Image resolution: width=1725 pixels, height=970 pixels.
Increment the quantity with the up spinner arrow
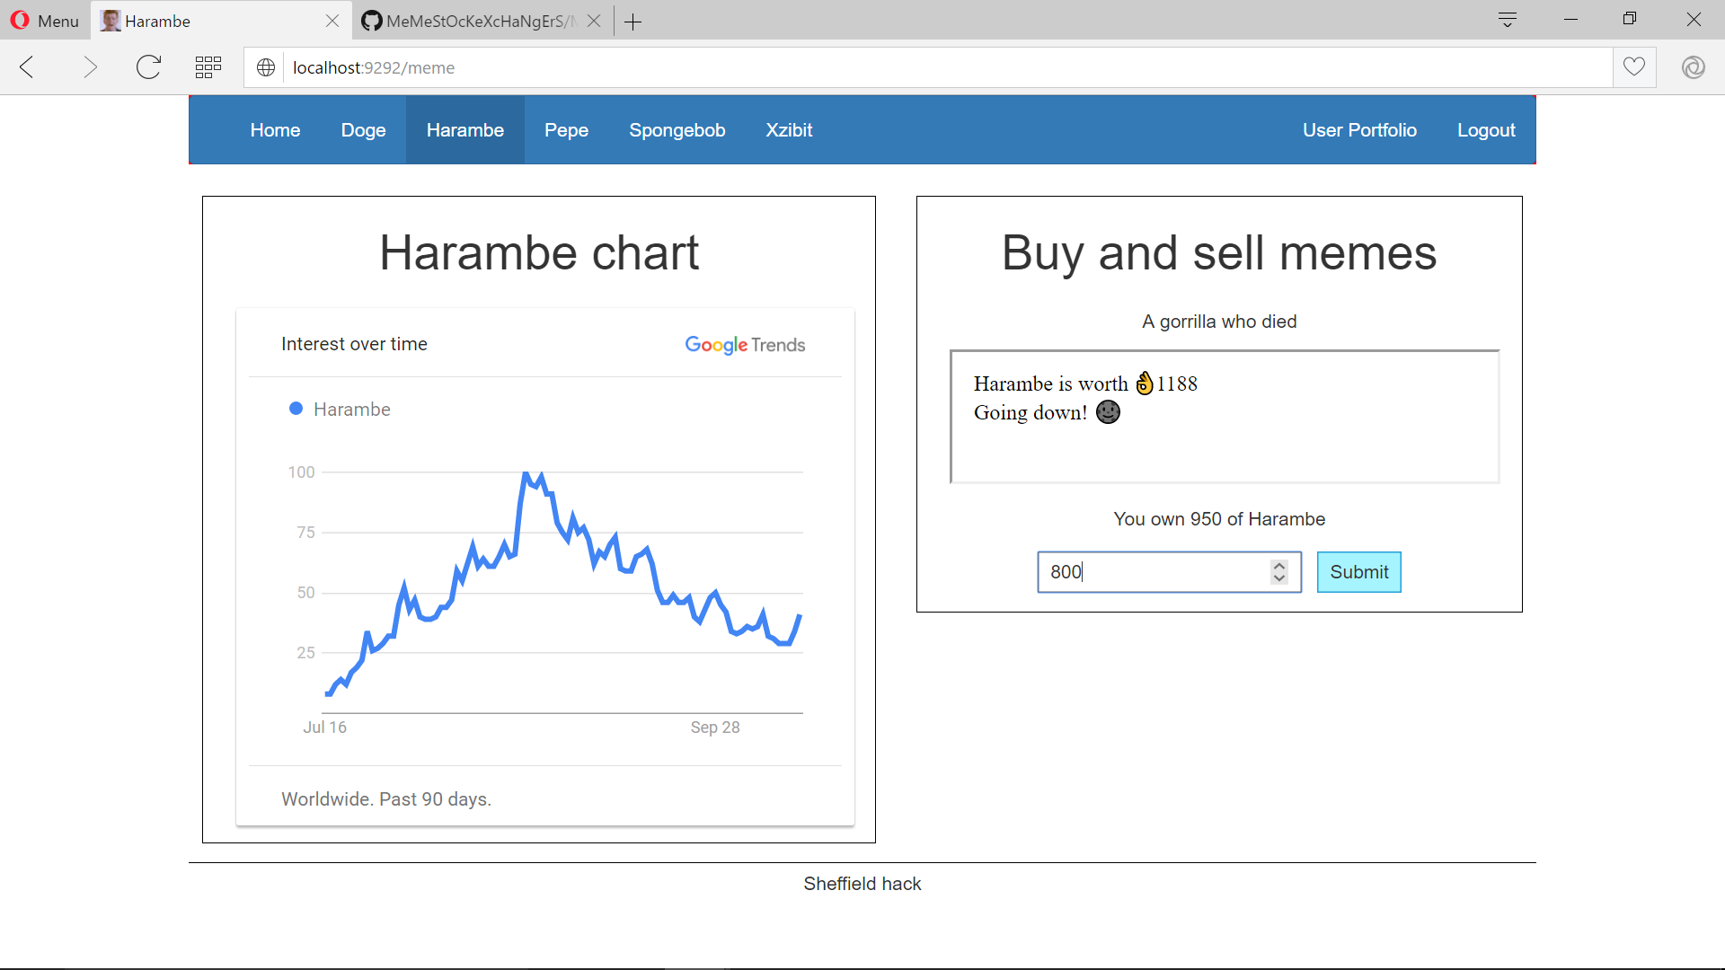1279,566
